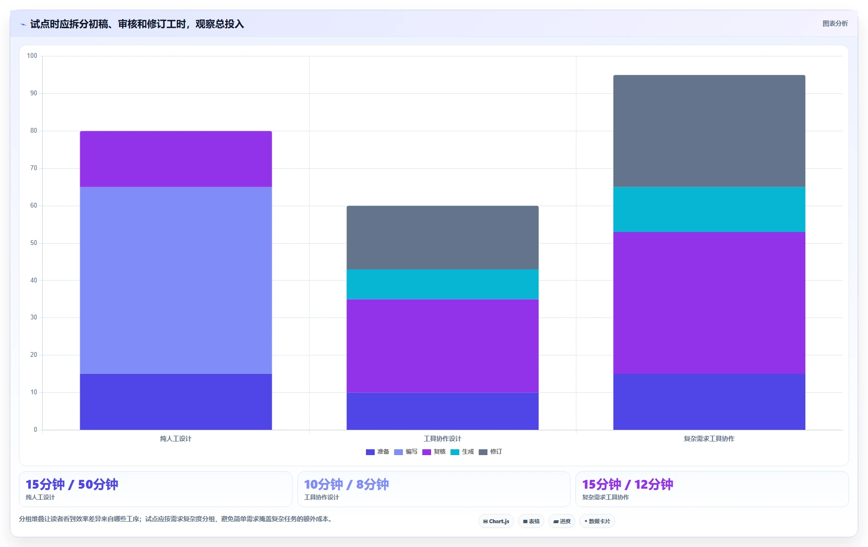Click the 生成 segment of the 复杂需求工具协作 bar

click(x=709, y=210)
